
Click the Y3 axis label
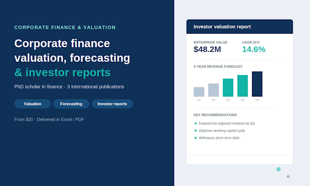point(228,100)
